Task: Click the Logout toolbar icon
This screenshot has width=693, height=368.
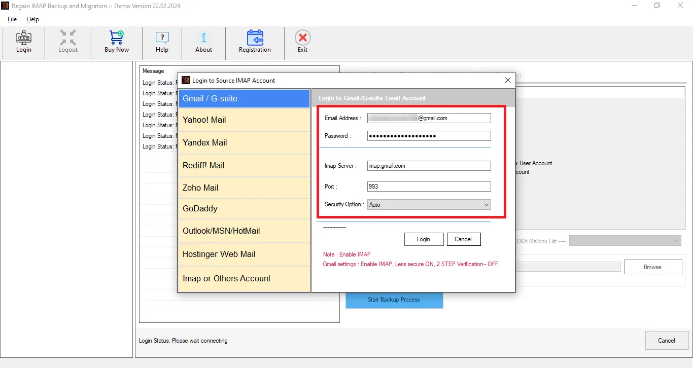Action: (68, 38)
